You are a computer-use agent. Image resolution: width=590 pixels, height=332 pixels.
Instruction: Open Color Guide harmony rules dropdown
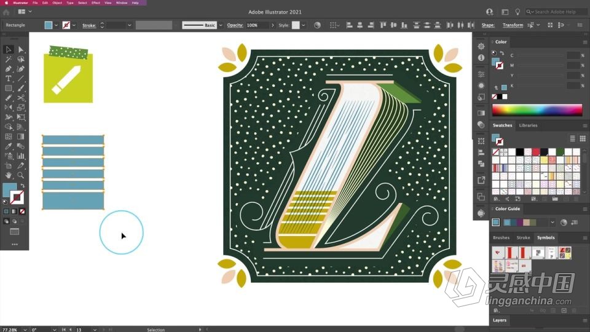(552, 223)
